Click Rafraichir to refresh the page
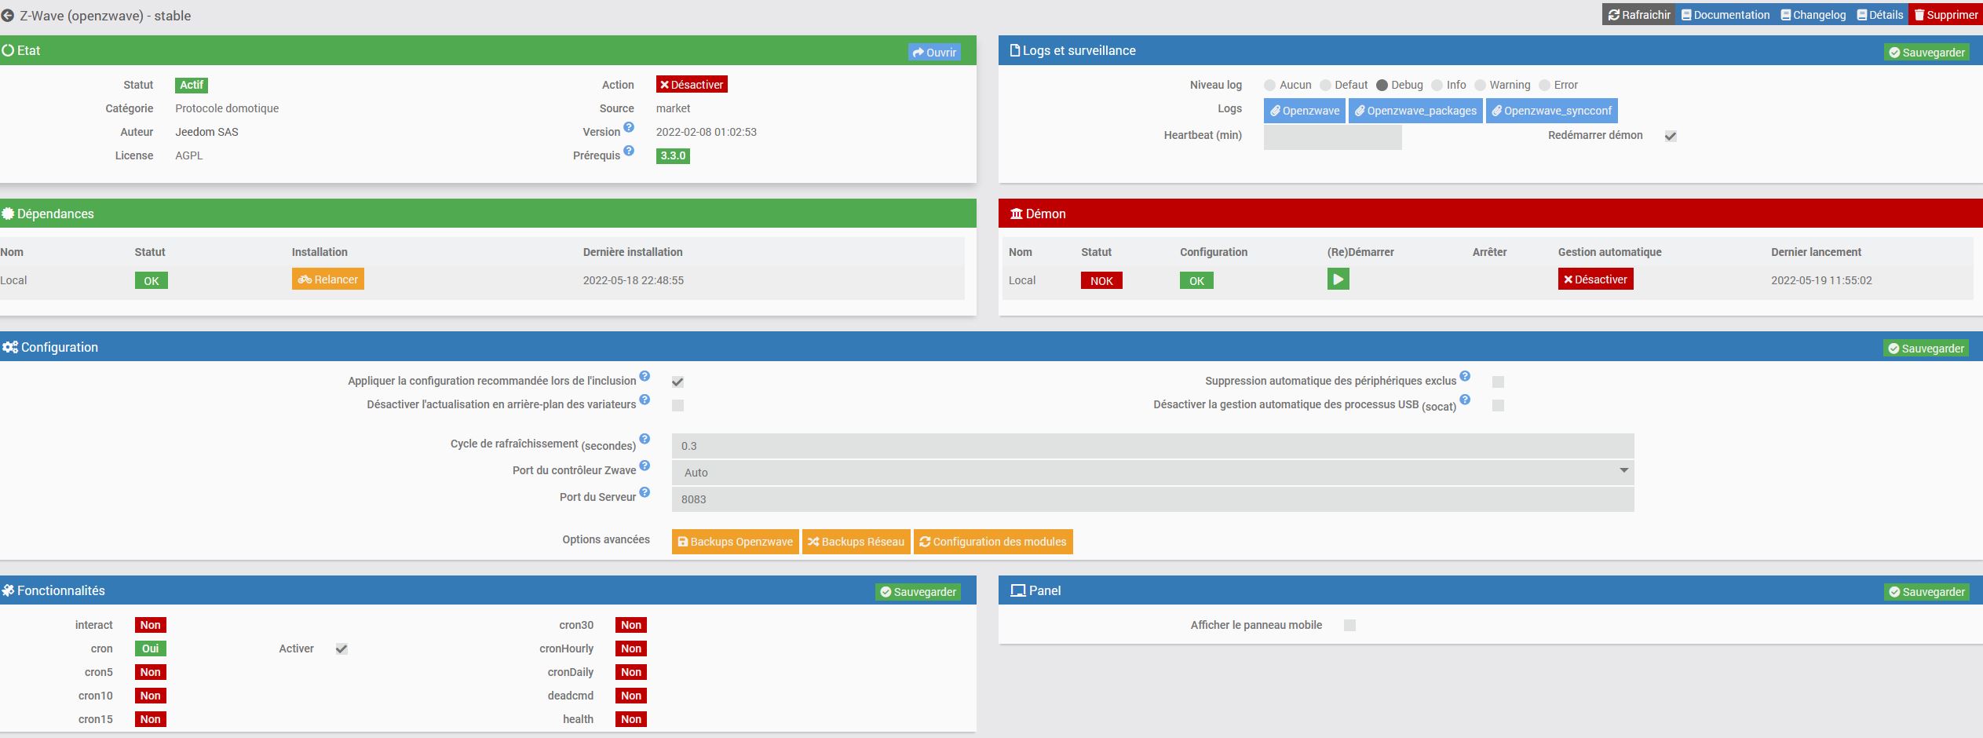The image size is (1983, 738). click(1639, 15)
